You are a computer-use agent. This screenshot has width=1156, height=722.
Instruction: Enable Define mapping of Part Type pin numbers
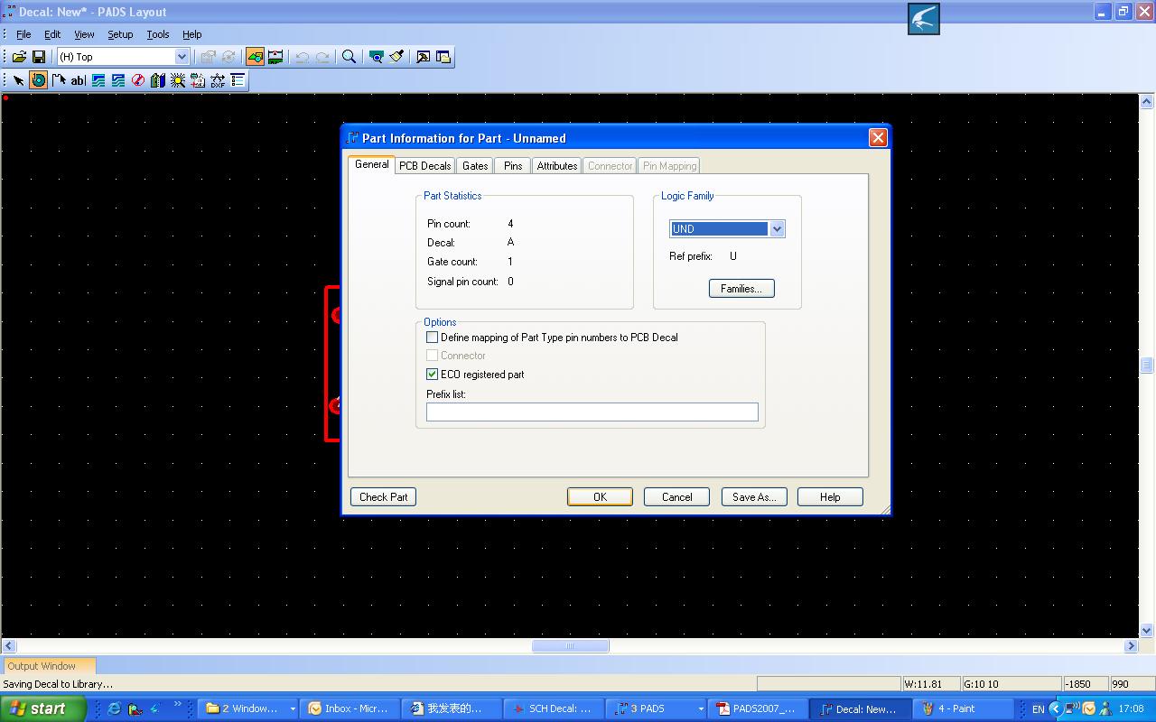(x=433, y=338)
